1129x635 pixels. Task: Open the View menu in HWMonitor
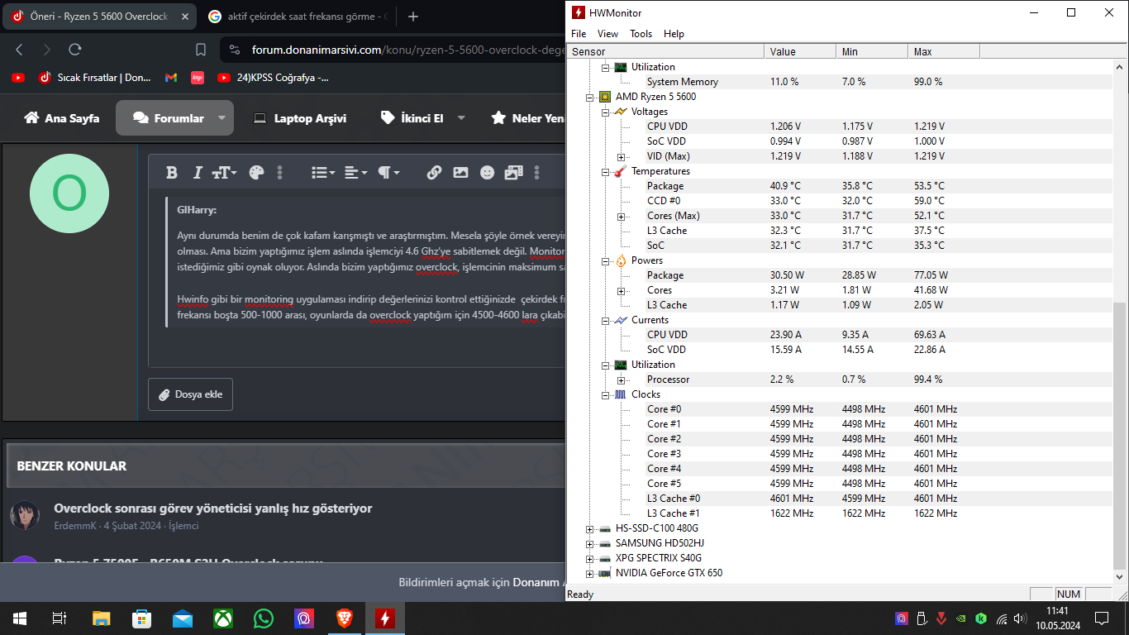coord(607,34)
